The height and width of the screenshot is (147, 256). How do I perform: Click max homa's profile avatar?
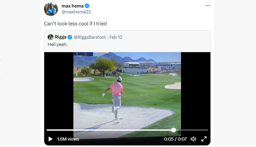coord(51,9)
